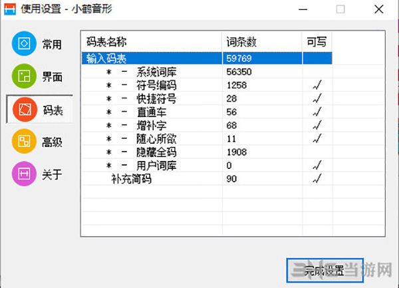Click the writable checkmark for 增补字

coord(317,125)
